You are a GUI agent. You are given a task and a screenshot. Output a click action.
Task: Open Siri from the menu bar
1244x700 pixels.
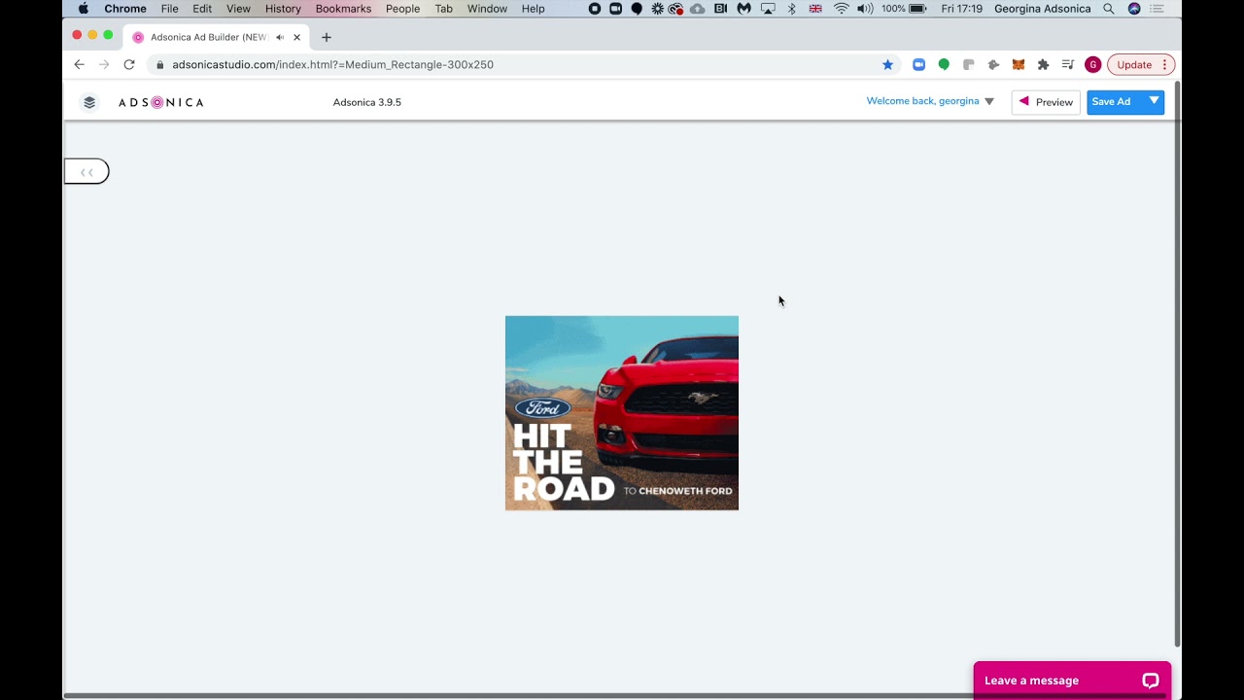[x=1134, y=9]
